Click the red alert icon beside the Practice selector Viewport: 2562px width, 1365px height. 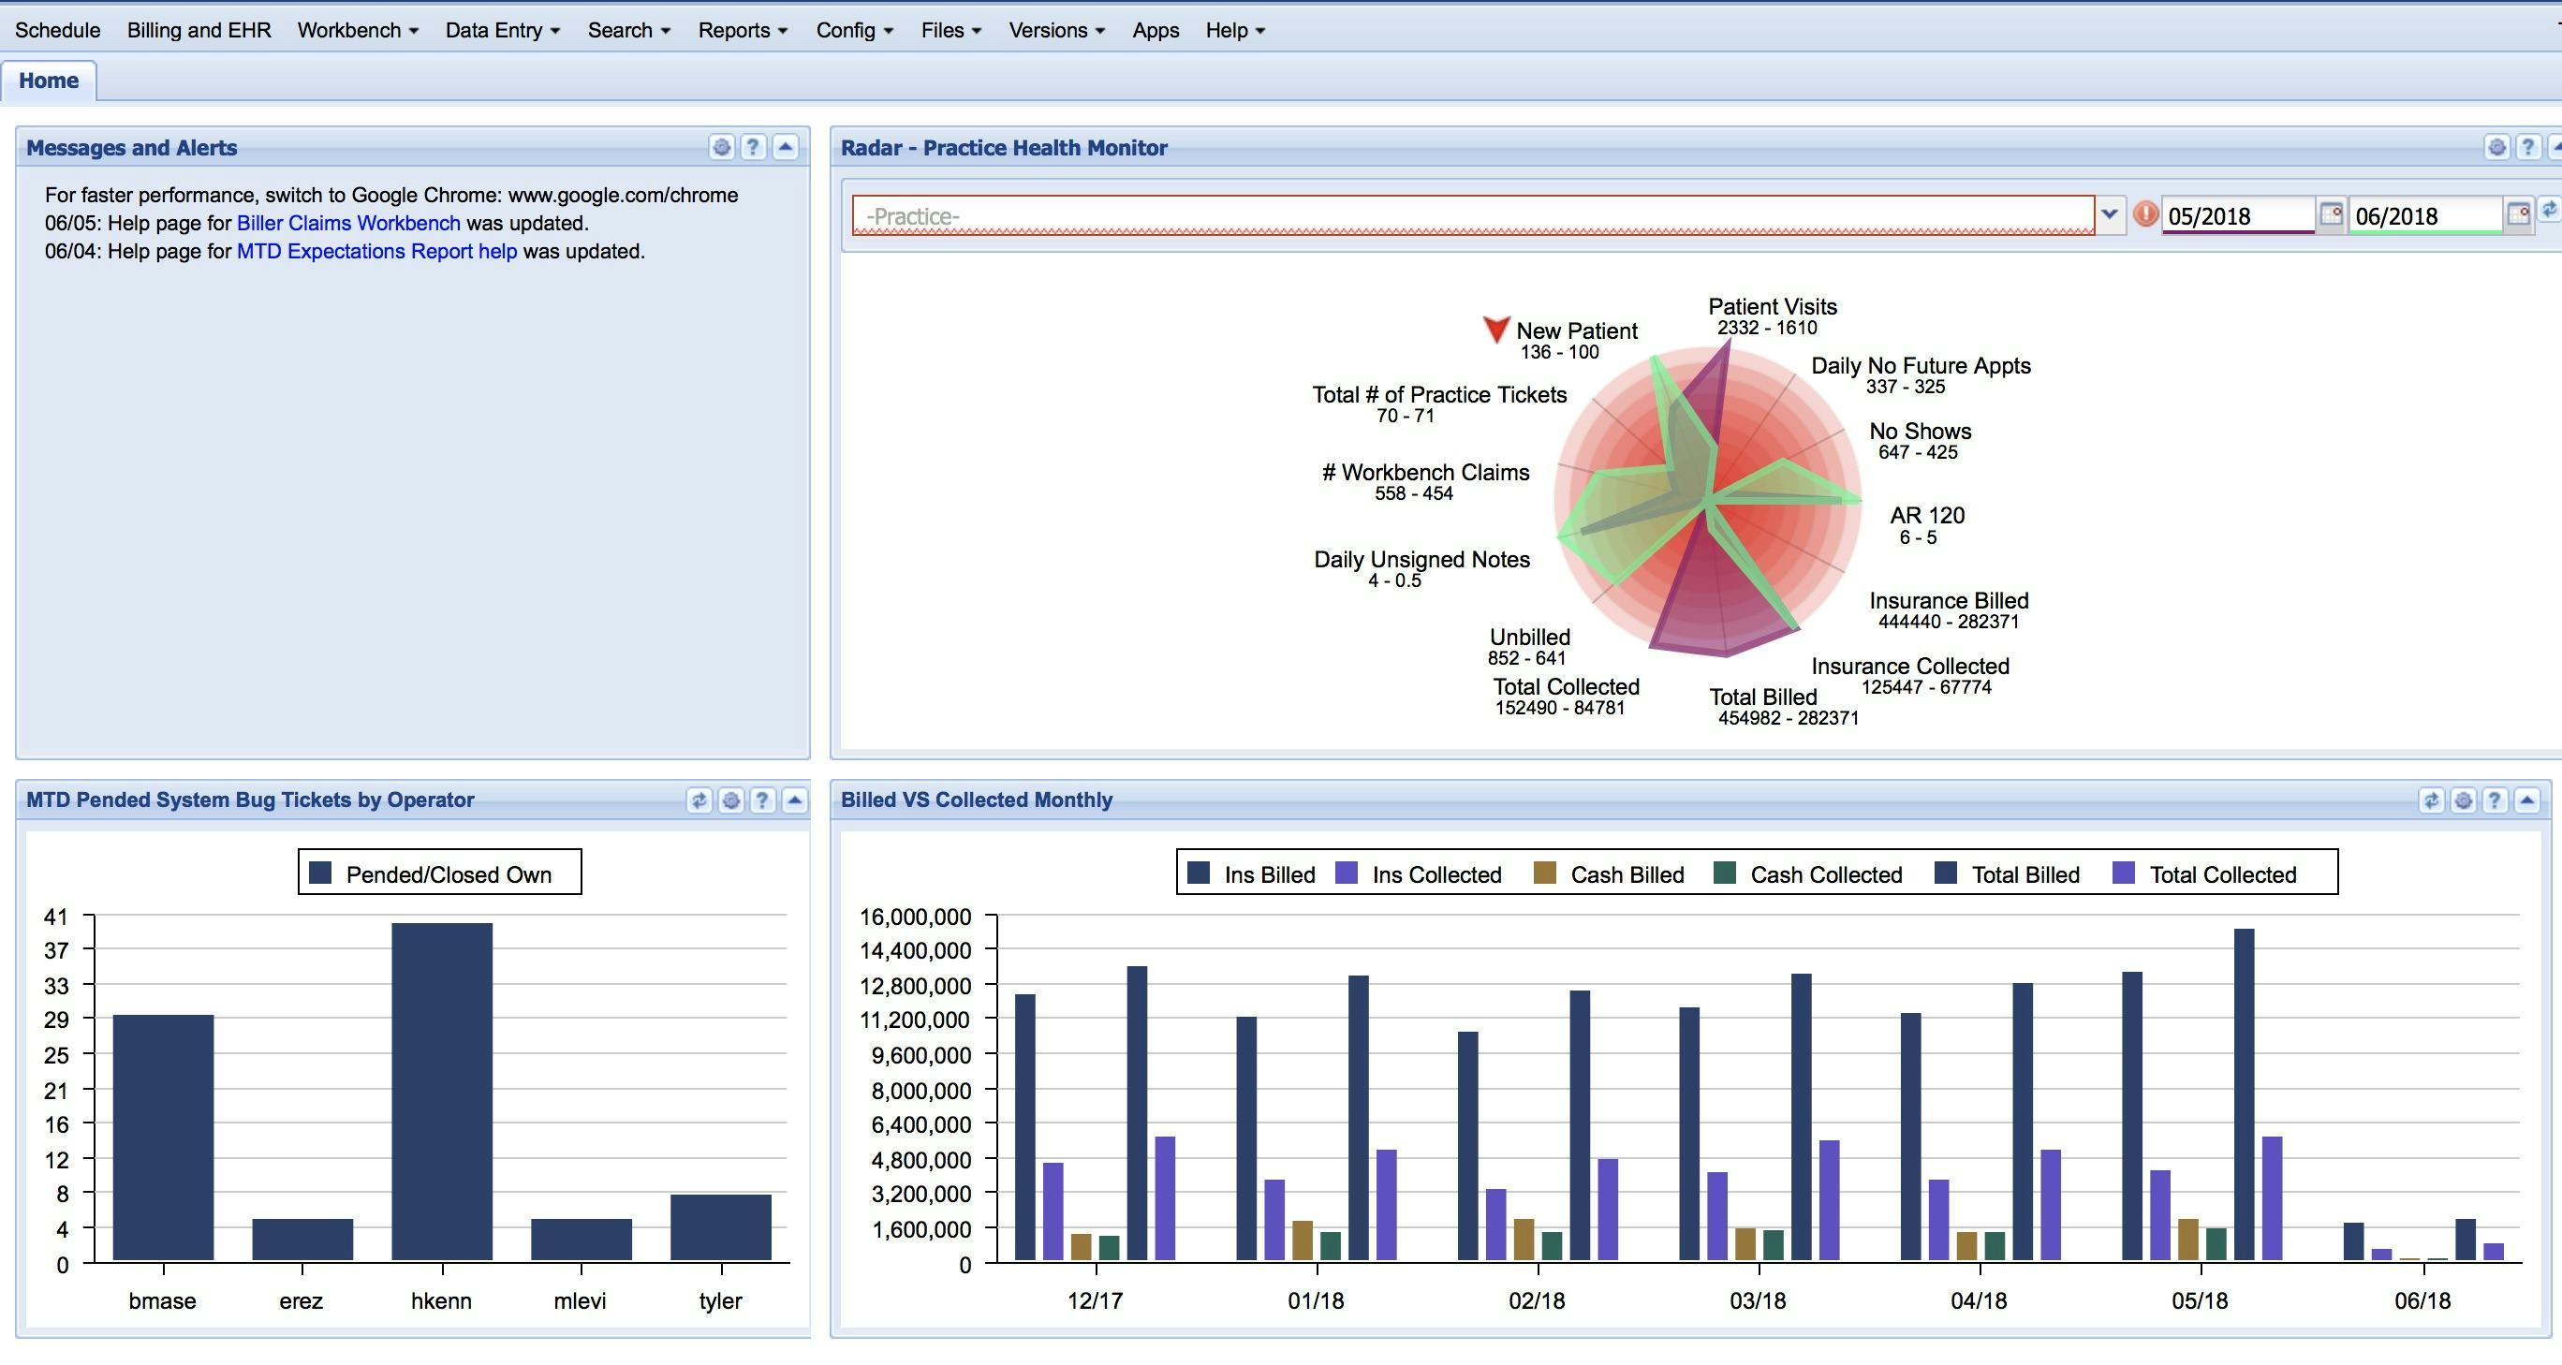tap(2145, 213)
